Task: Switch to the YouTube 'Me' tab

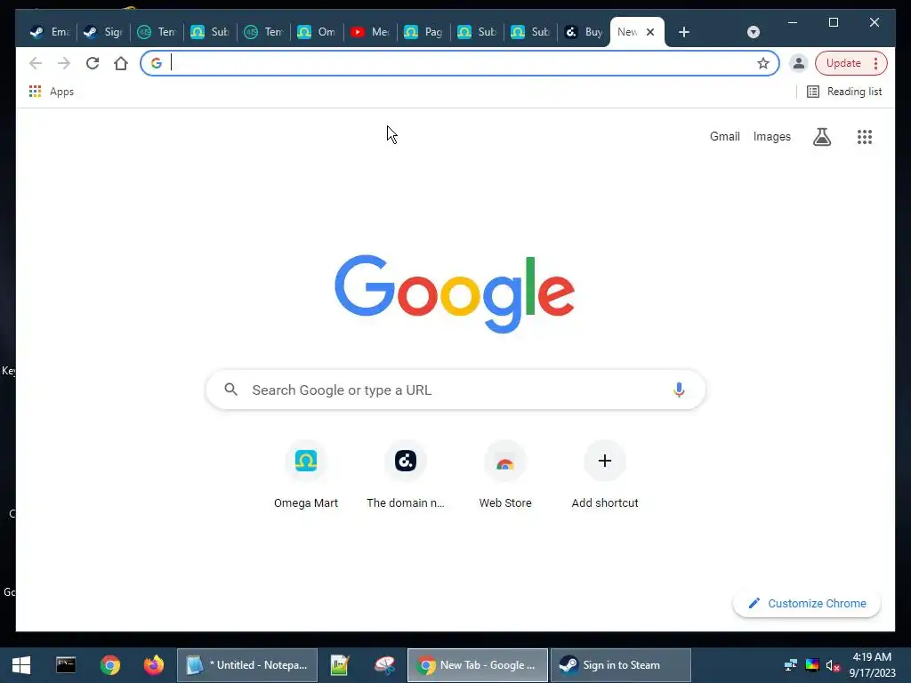Action: click(x=369, y=32)
